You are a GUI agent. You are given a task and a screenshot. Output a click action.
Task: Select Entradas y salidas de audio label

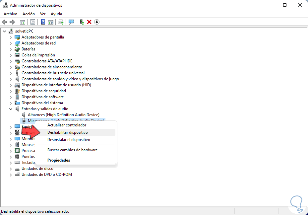[45, 109]
